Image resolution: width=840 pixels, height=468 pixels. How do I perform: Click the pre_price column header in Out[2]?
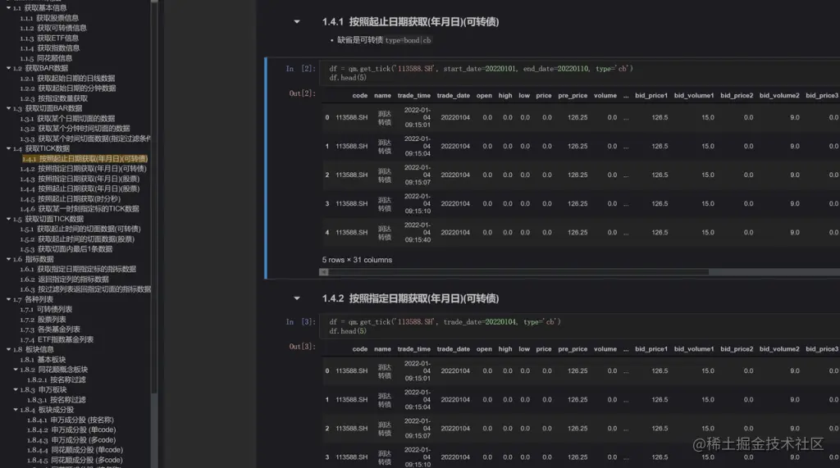[573, 95]
